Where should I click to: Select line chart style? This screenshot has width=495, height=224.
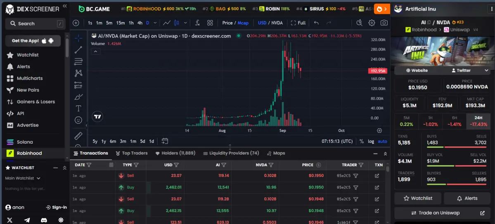tap(167, 23)
